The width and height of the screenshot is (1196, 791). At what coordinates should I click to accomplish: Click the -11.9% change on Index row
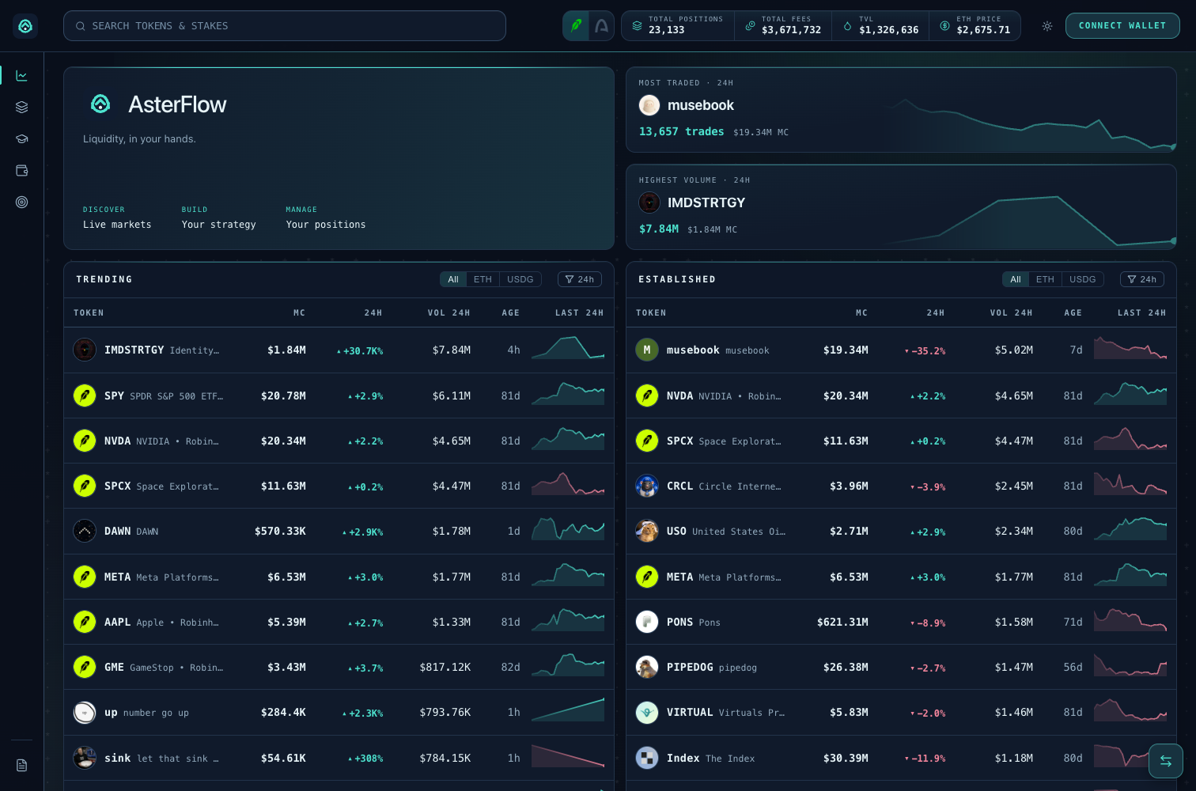[925, 759]
